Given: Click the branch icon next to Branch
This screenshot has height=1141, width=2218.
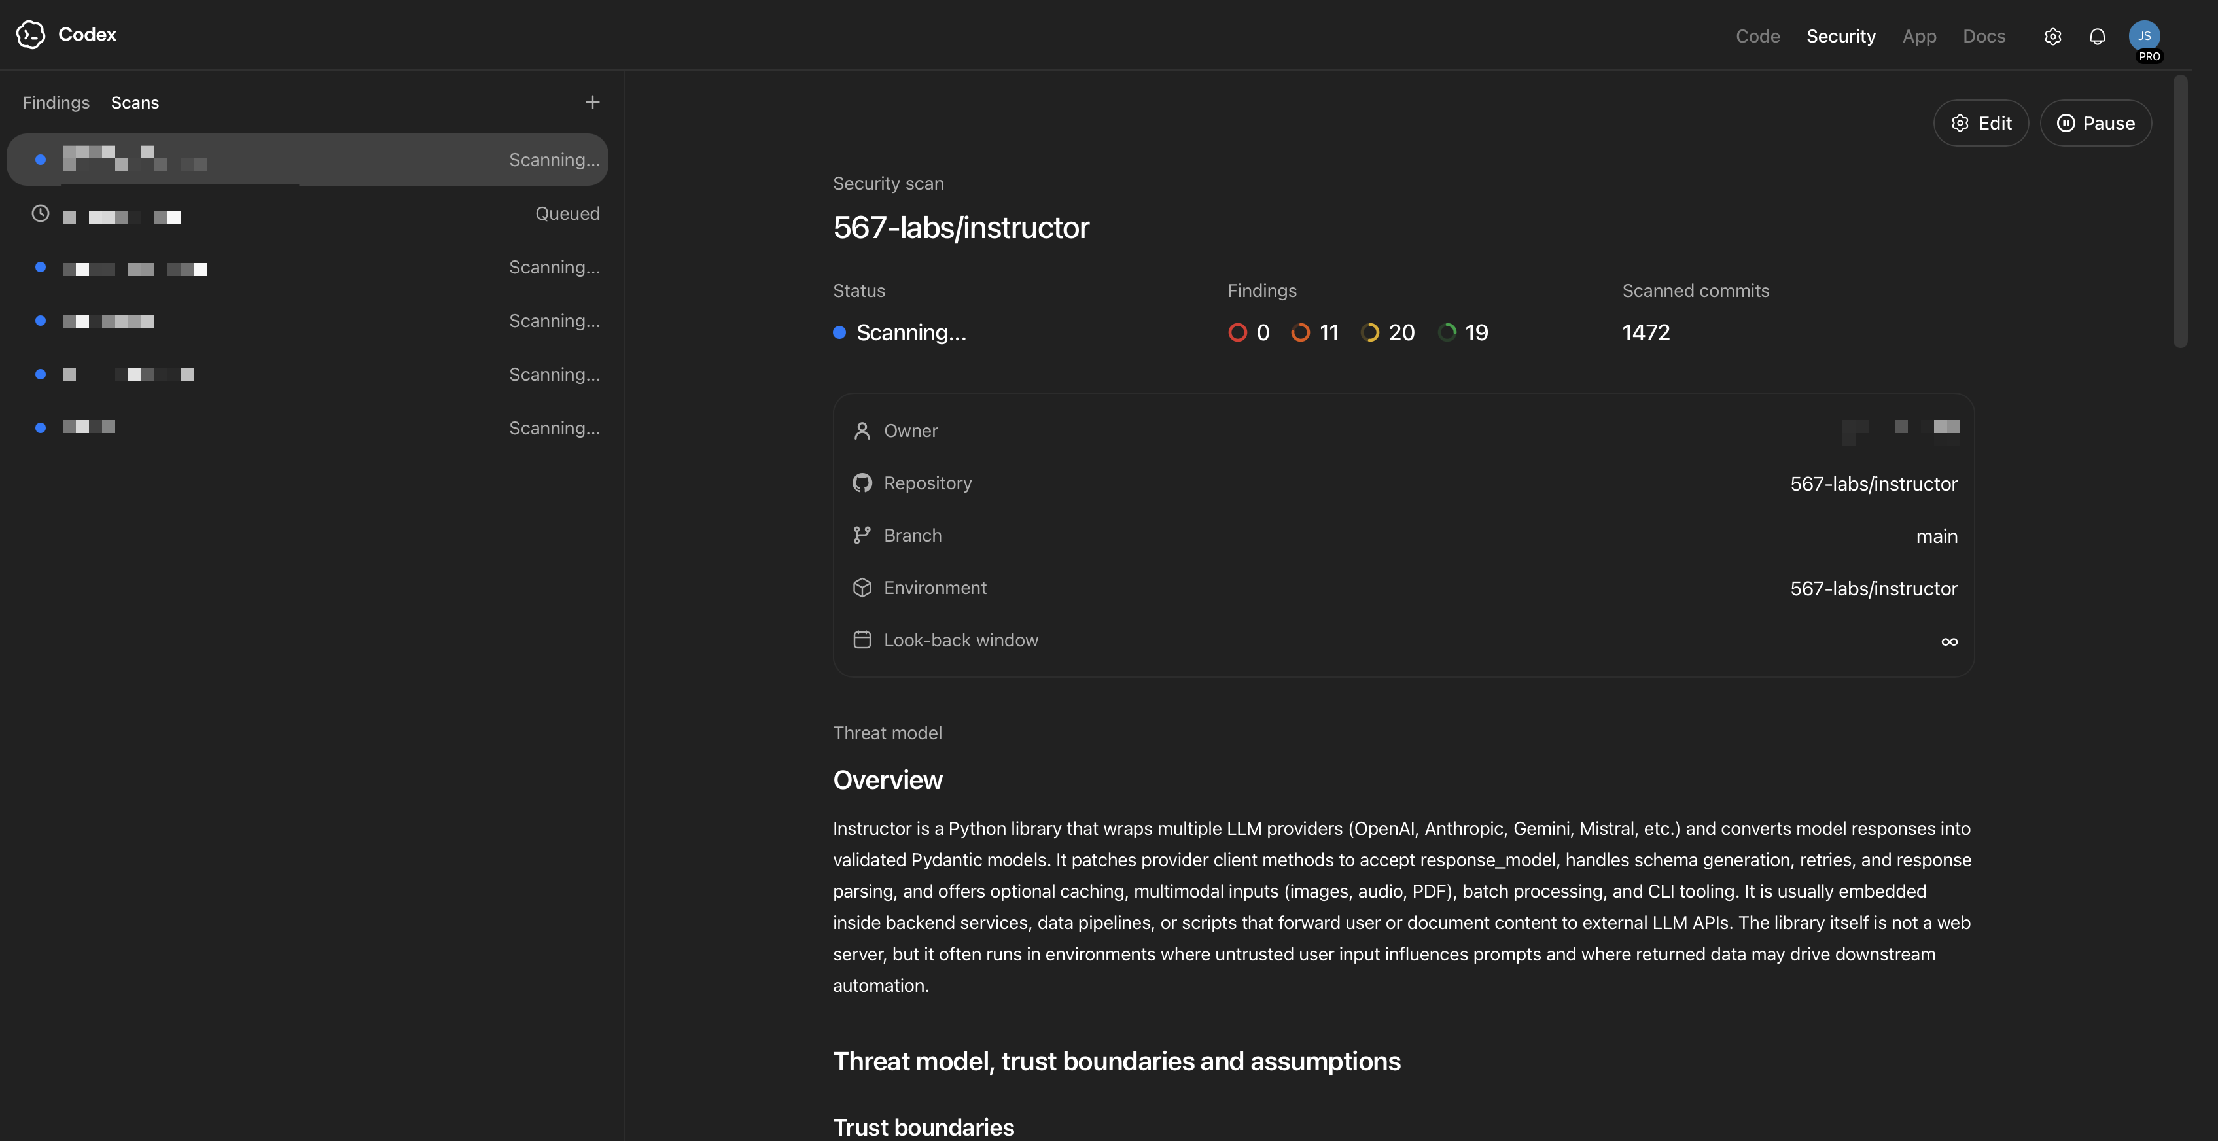Looking at the screenshot, I should (863, 535).
